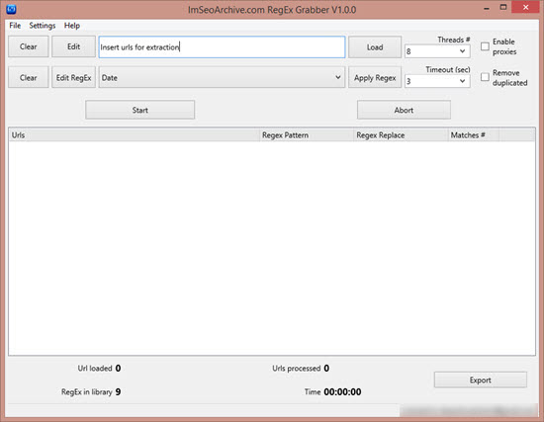Open the File menu
This screenshot has height=422, width=544.
[15, 26]
